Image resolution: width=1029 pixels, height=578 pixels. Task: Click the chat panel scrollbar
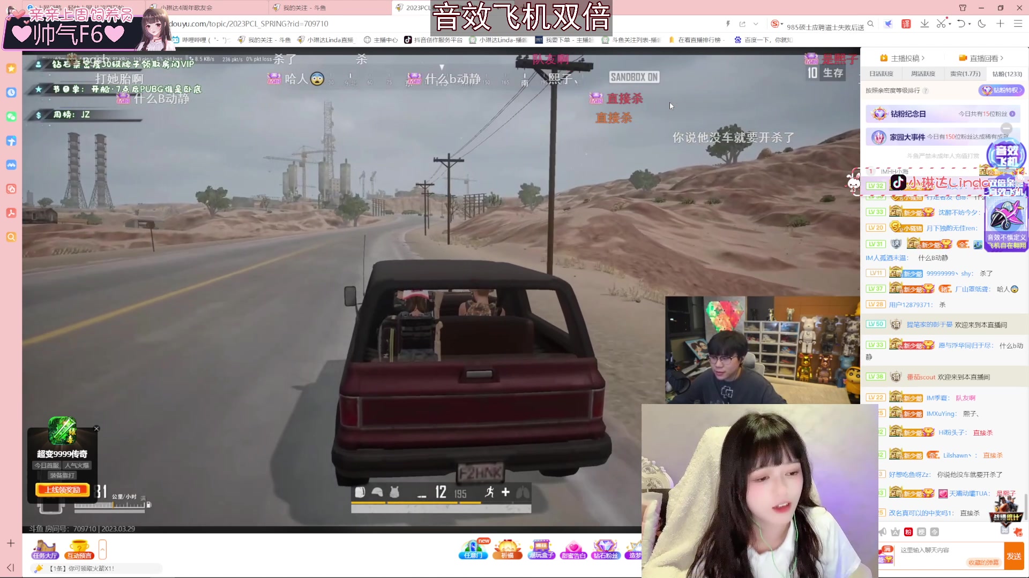1026,507
